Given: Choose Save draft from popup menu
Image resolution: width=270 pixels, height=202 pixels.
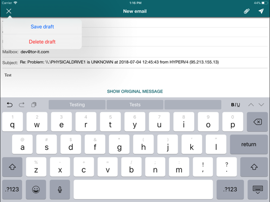Looking at the screenshot, I should (42, 27).
